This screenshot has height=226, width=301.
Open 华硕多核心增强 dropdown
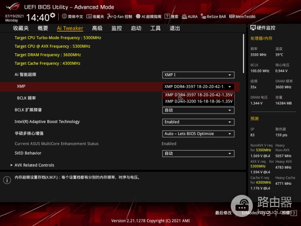coord(198,134)
